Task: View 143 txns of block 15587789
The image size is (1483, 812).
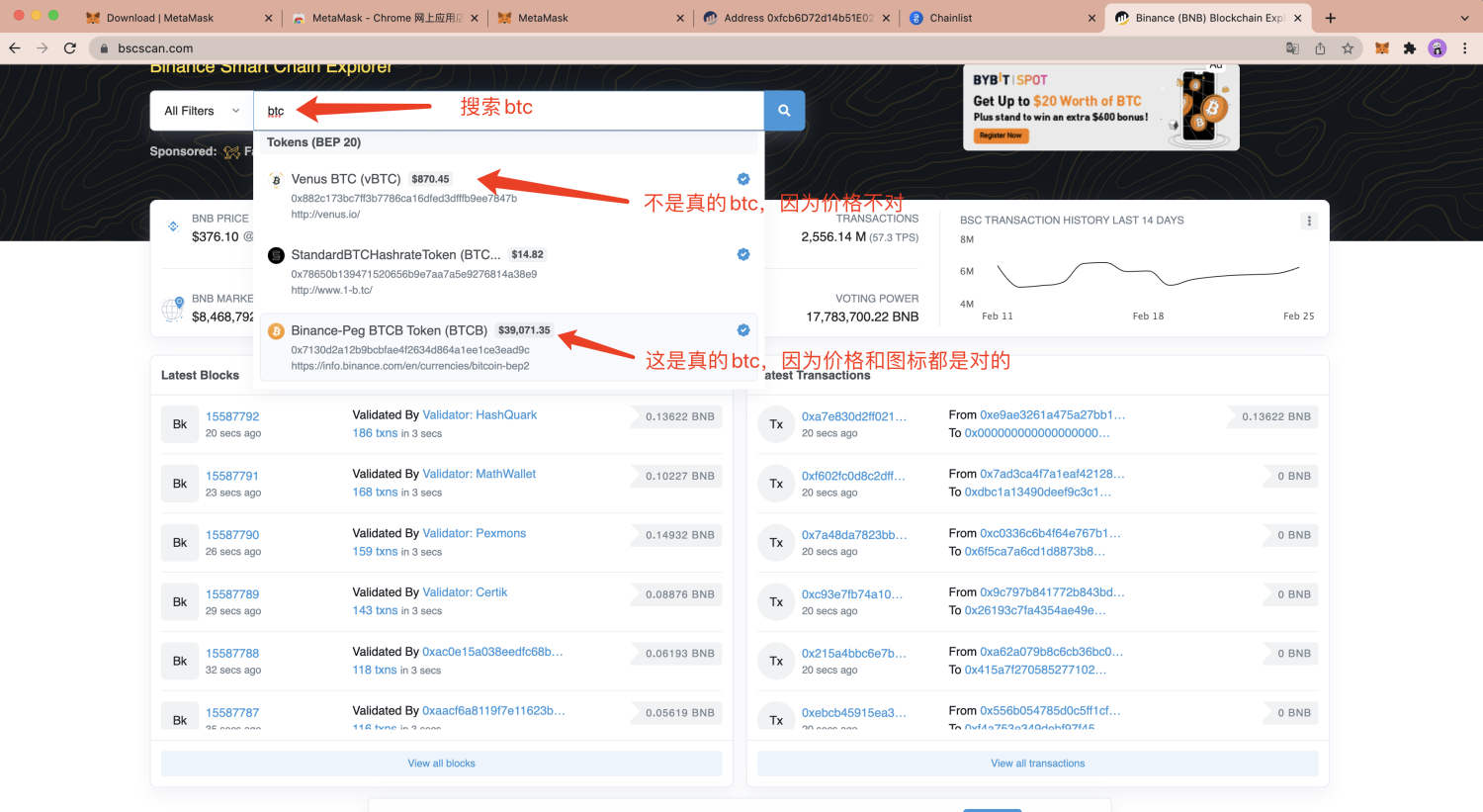Action: [375, 611]
